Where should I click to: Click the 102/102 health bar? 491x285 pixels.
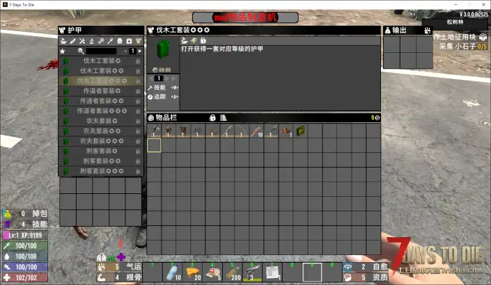pos(25,277)
